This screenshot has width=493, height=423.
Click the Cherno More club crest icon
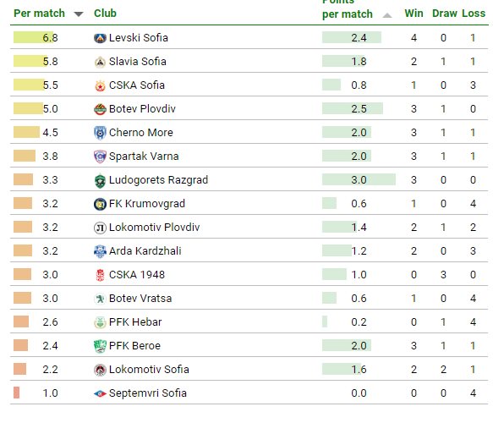click(100, 133)
